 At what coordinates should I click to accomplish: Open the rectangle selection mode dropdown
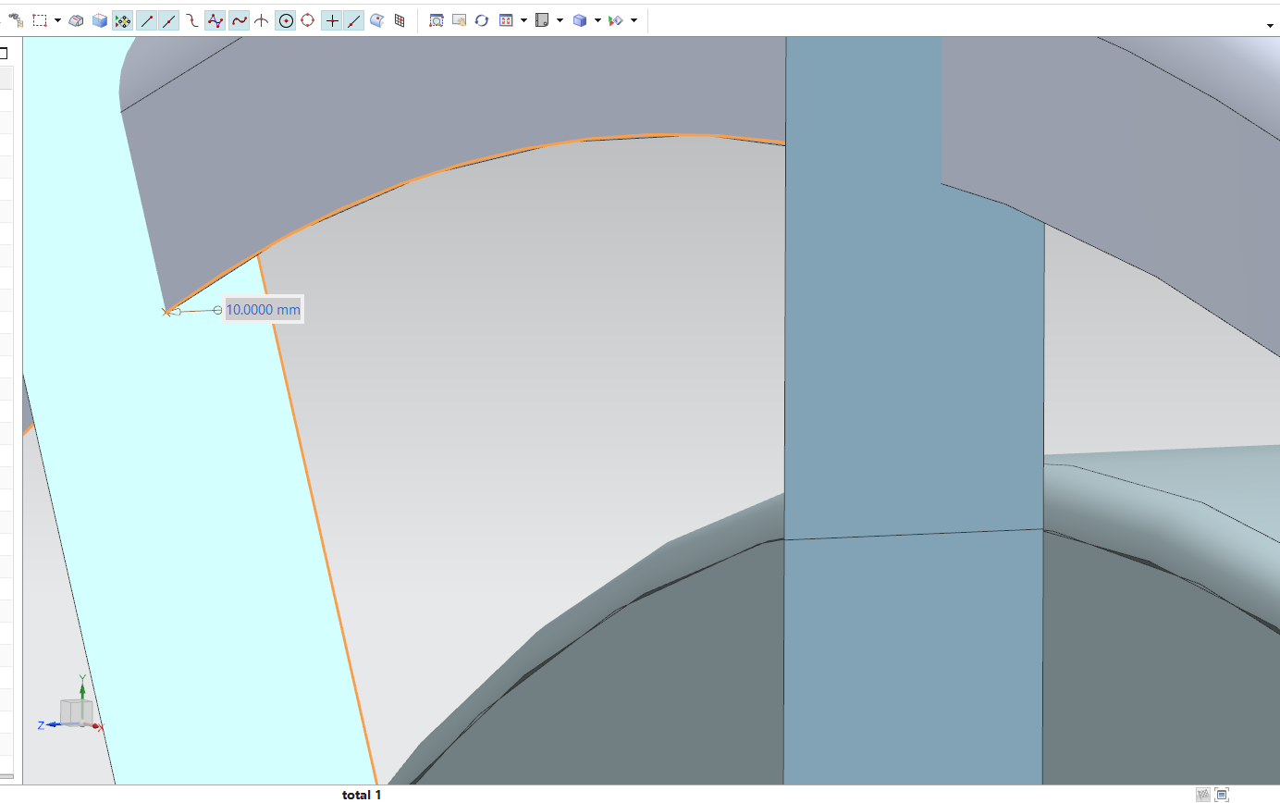point(57,20)
